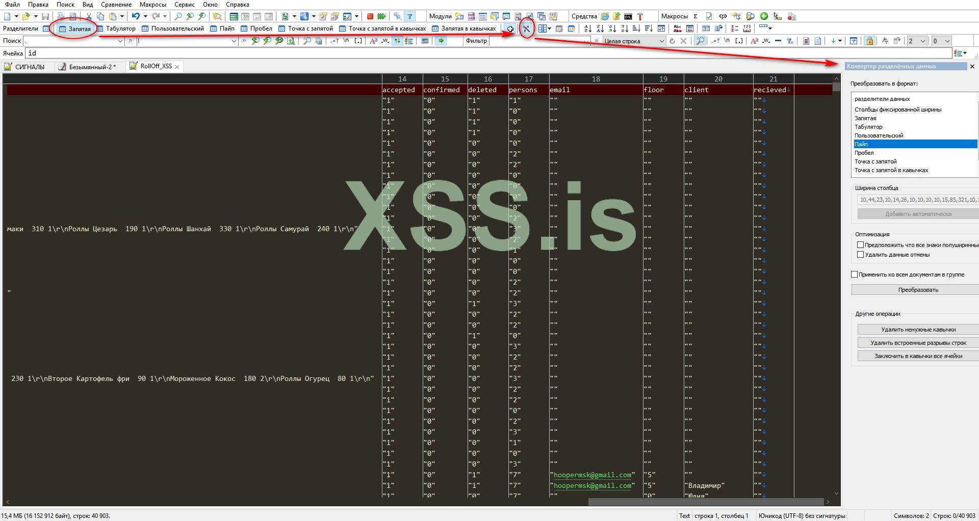This screenshot has height=521, width=979.
Task: Click the Save floppy disk icon
Action: coord(45,16)
